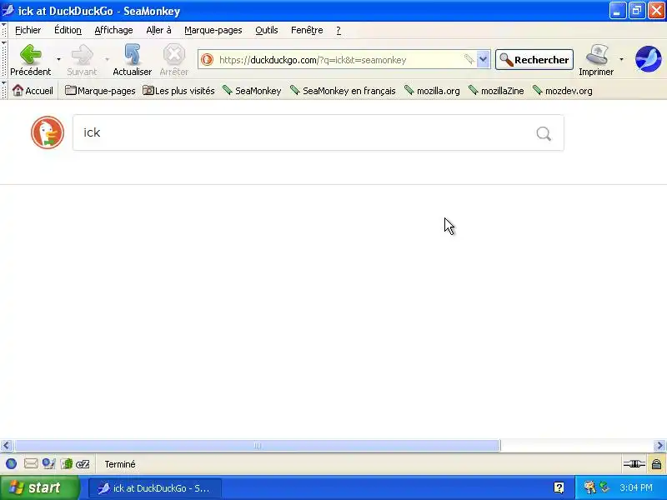This screenshot has height=500, width=667.
Task: Open the Fichier menu
Action: [x=28, y=30]
